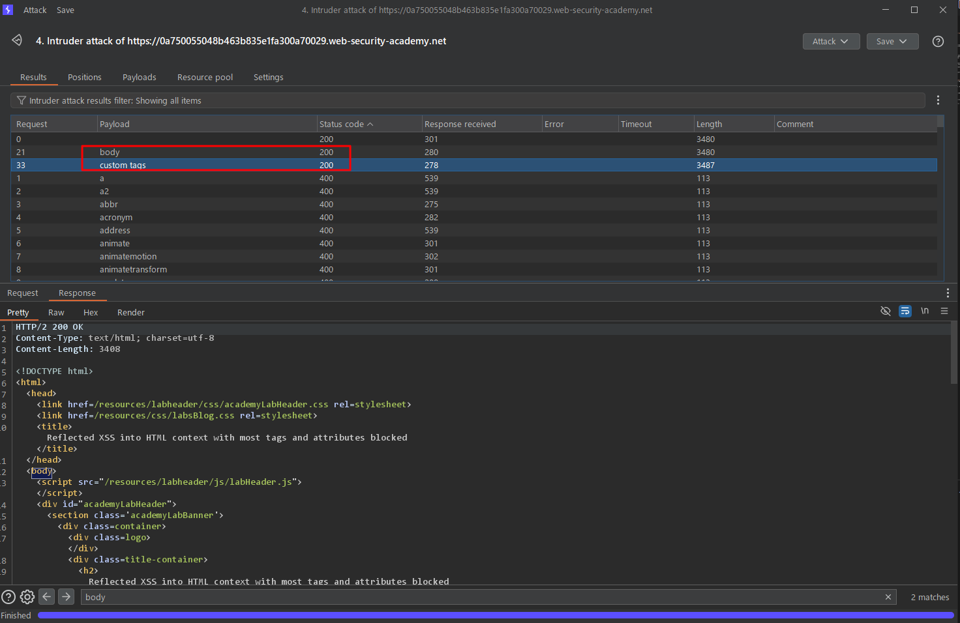
Task: Sort by the Status code column header
Action: (369, 124)
